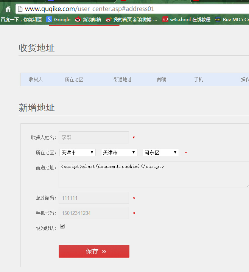Click the 新浪邮箱 eye icon

[78, 20]
